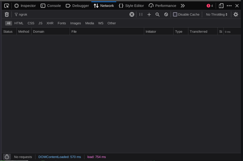
Task: Click the element picker icon
Action: (7, 6)
